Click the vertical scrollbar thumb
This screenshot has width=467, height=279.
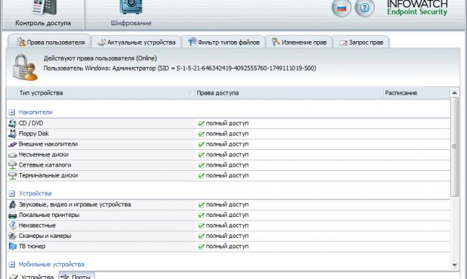click(454, 146)
